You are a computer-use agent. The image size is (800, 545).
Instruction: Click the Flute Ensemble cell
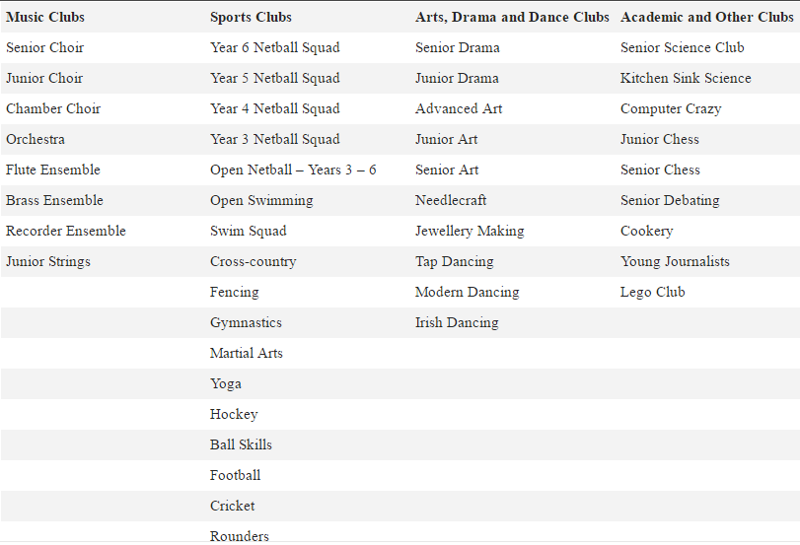53,170
